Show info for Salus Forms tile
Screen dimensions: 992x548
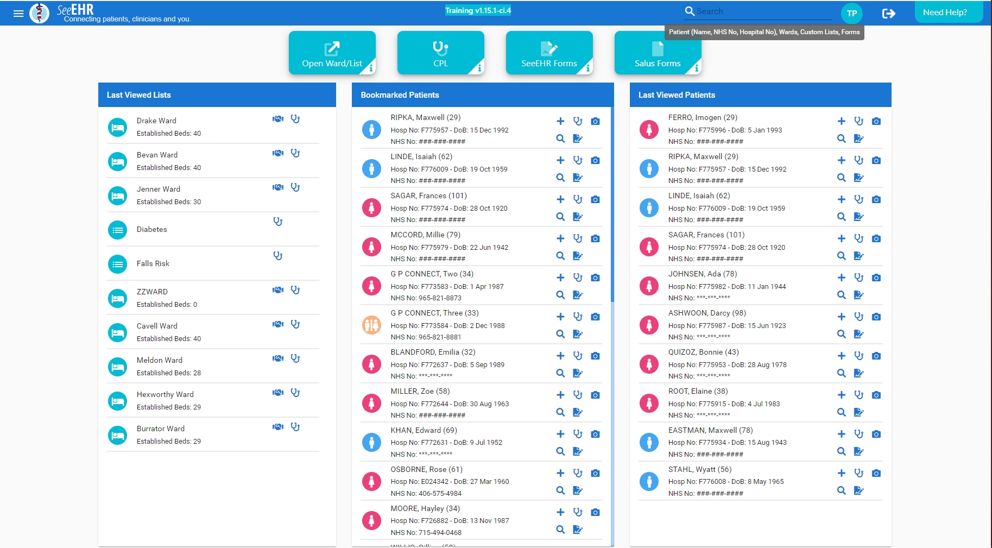pyautogui.click(x=697, y=68)
